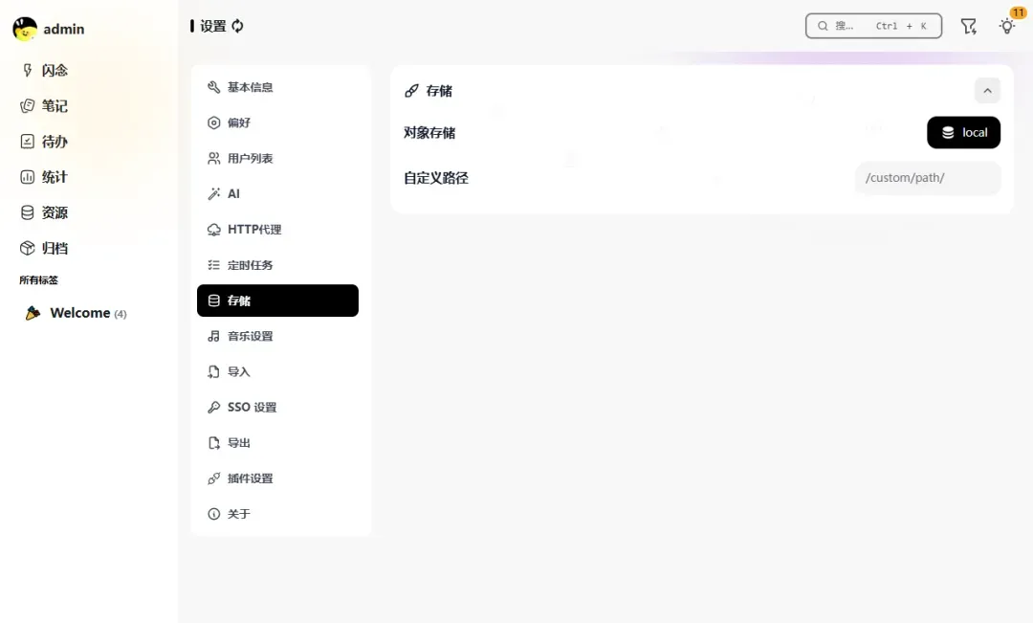Open the filter icon in header

tap(968, 27)
